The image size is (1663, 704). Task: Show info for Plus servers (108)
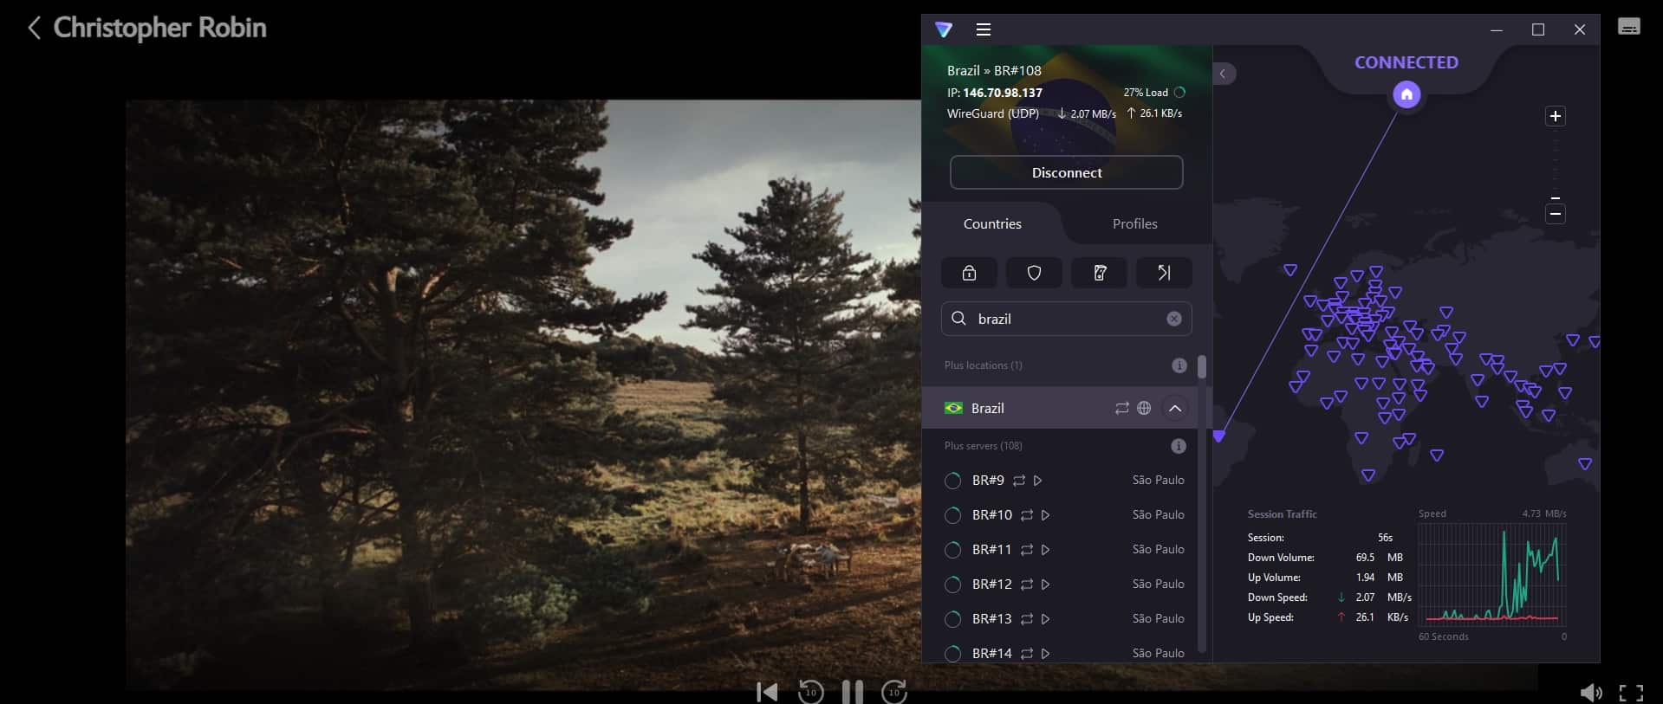click(x=1179, y=446)
